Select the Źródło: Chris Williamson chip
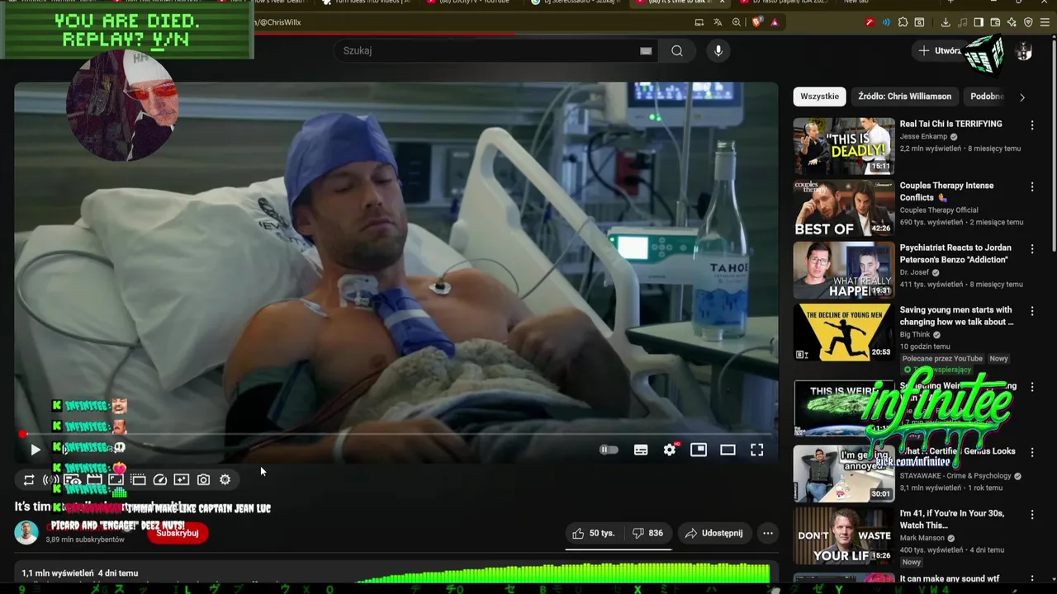 pyautogui.click(x=904, y=97)
